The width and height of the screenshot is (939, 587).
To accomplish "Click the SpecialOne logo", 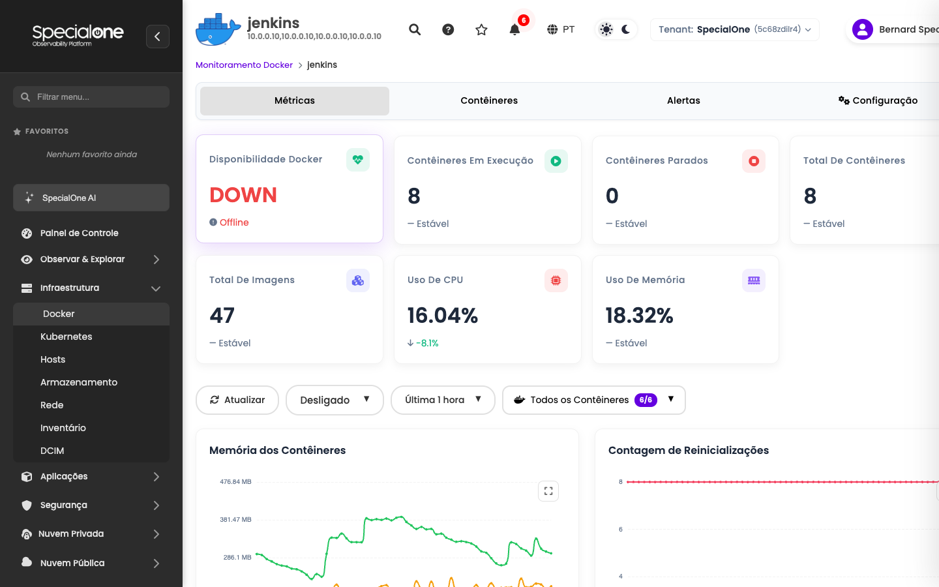I will (x=78, y=35).
